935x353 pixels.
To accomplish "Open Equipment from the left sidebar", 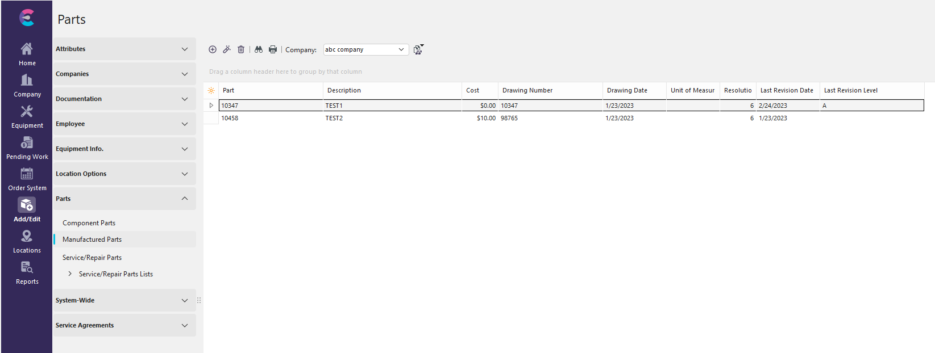I will pyautogui.click(x=27, y=116).
